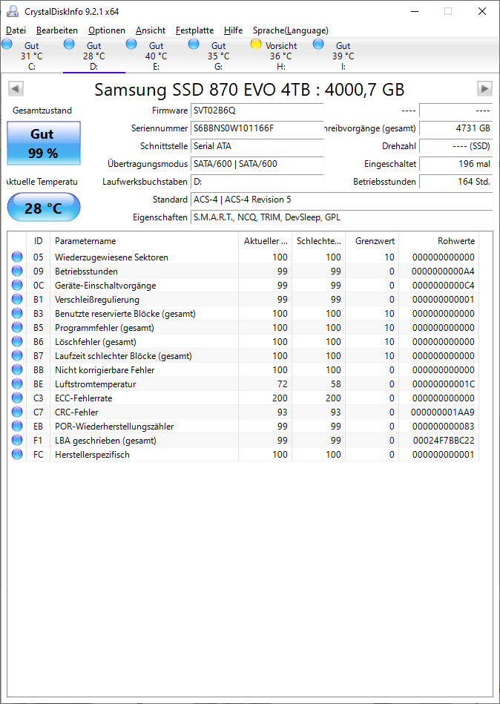The height and width of the screenshot is (704, 500).
Task: Select the Herstellerspezifisch parameter name
Action: 92,454
